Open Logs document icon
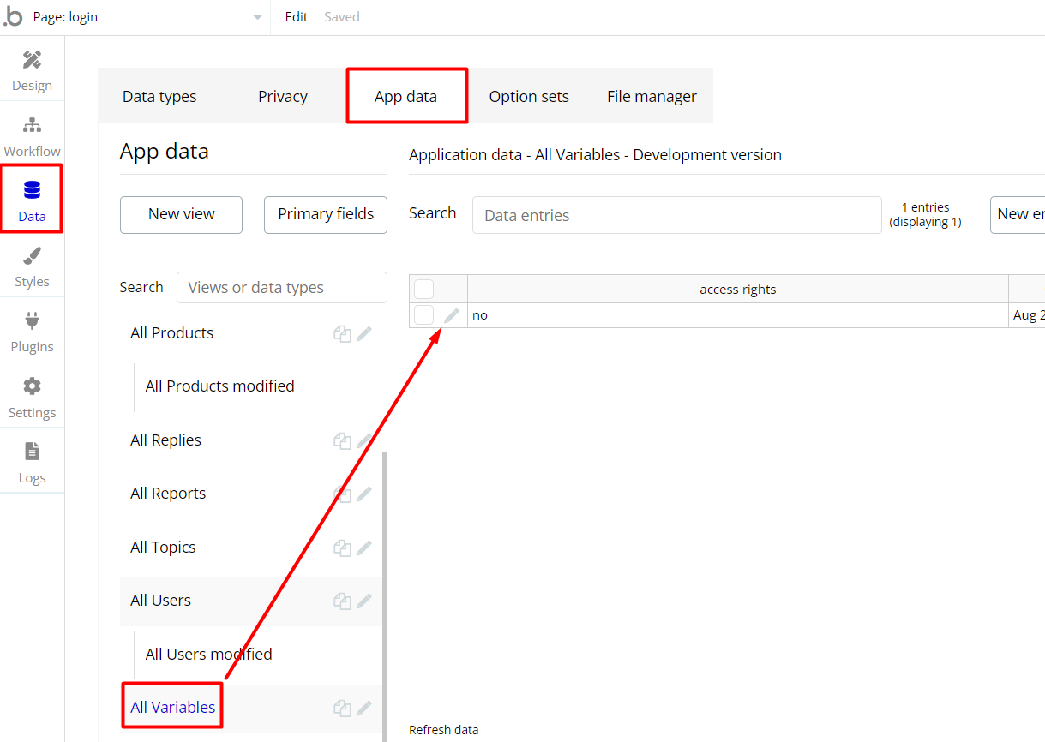 click(x=32, y=452)
